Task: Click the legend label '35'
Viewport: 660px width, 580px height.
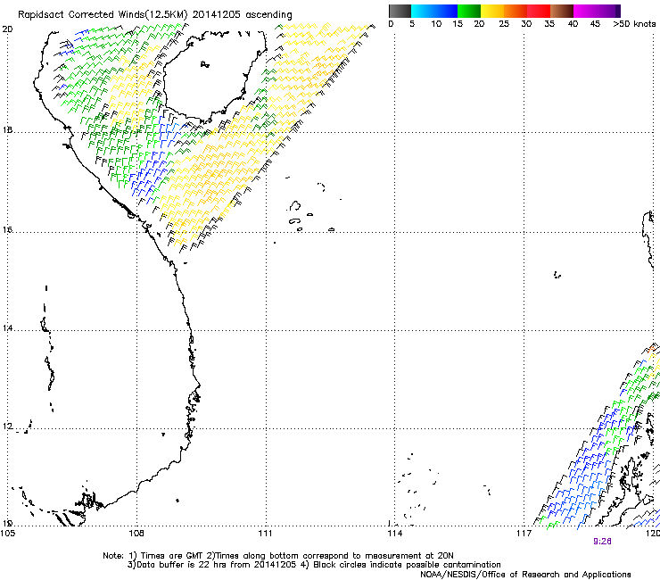Action: pos(549,24)
